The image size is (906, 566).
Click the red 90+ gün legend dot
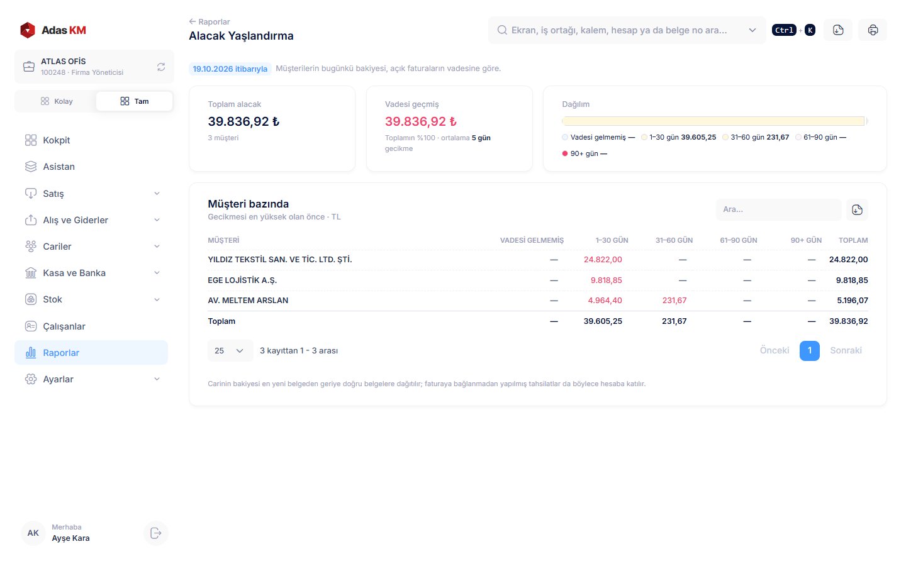pos(565,153)
